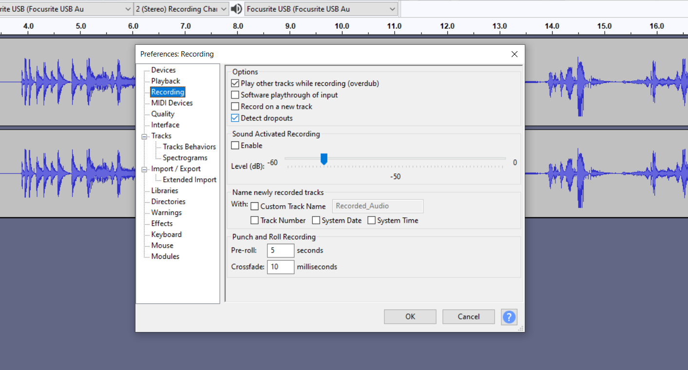
Task: Confirm preferences with OK button
Action: (x=410, y=317)
